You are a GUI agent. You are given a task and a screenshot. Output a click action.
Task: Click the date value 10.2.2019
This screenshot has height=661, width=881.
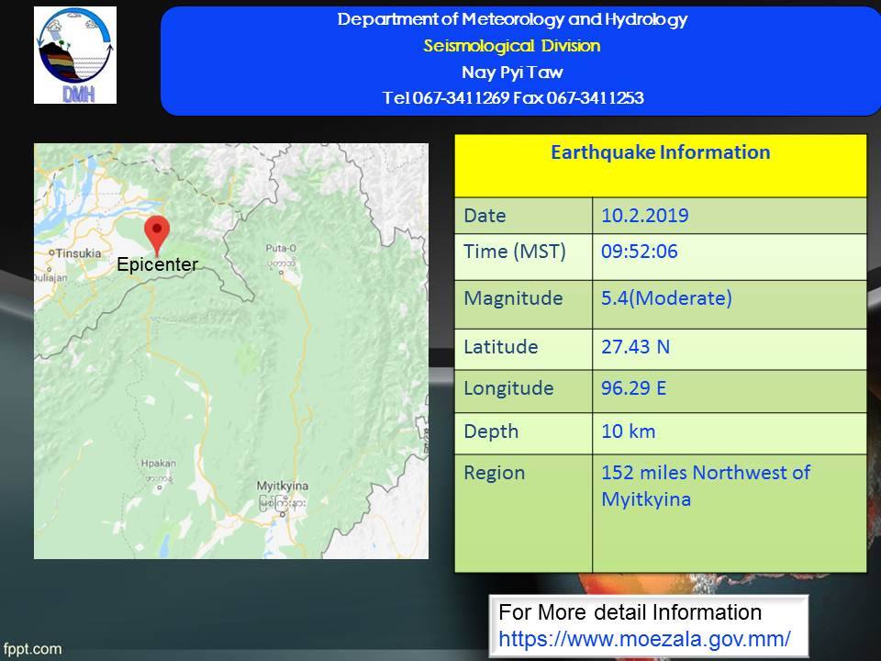644,217
